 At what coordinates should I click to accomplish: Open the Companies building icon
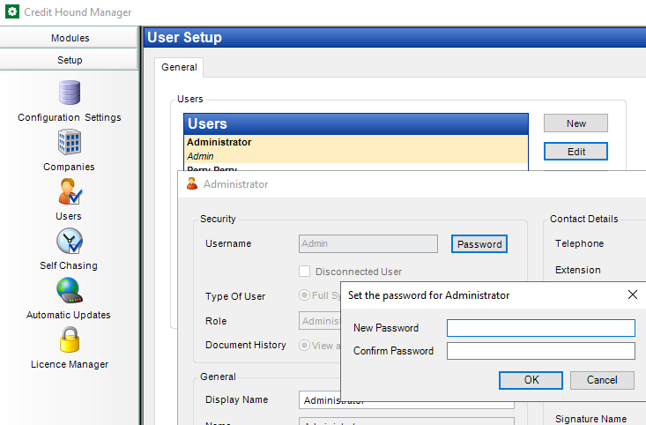70,142
